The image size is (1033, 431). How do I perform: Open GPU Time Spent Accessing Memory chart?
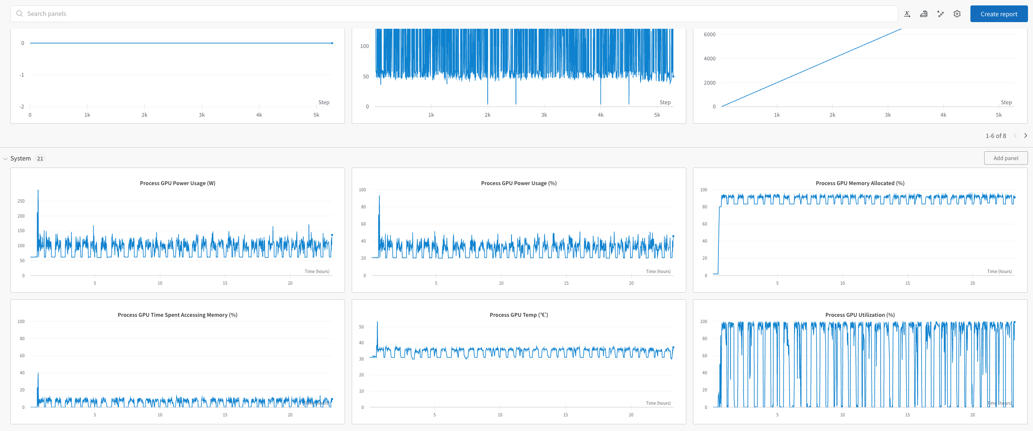coord(178,362)
